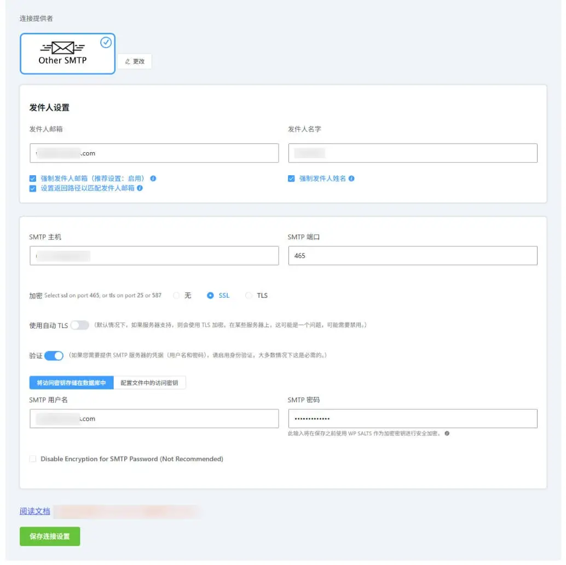The image size is (566, 565).
Task: Click the SMTP 主机 host field
Action: [x=154, y=256]
